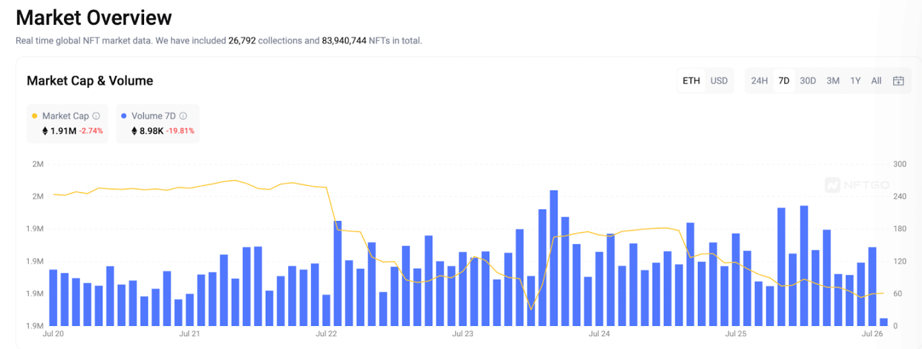Switch currency to USD
The width and height of the screenshot is (922, 349).
719,81
